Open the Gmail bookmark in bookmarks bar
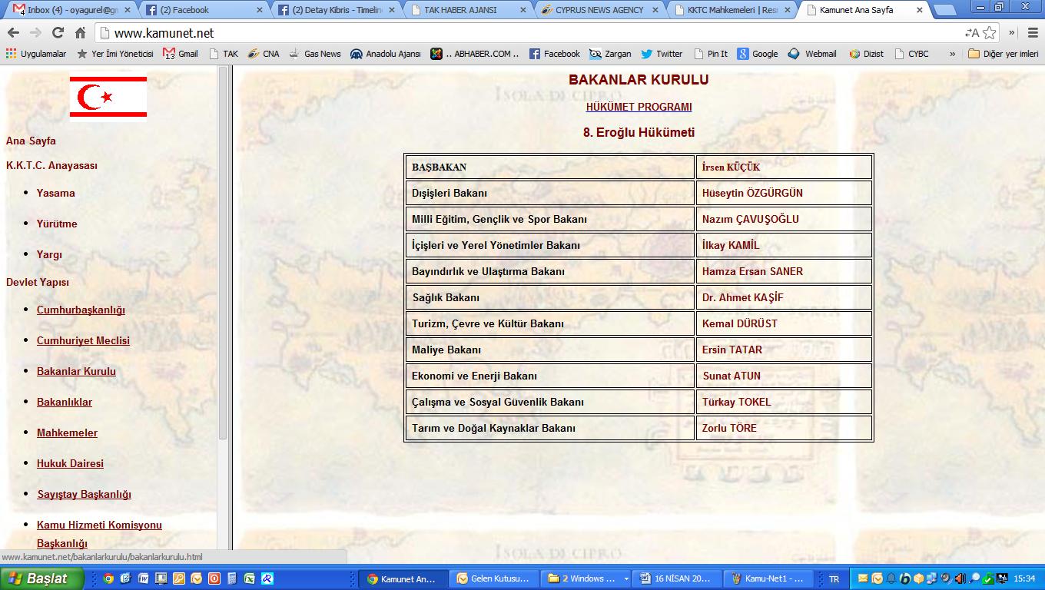1045x590 pixels. (181, 54)
